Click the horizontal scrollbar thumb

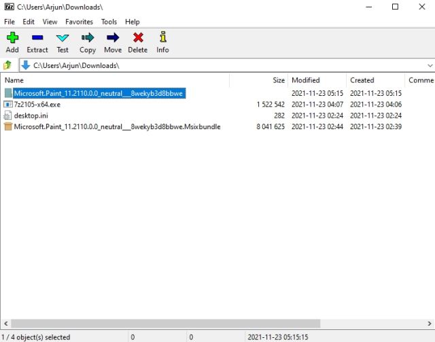tap(165, 324)
